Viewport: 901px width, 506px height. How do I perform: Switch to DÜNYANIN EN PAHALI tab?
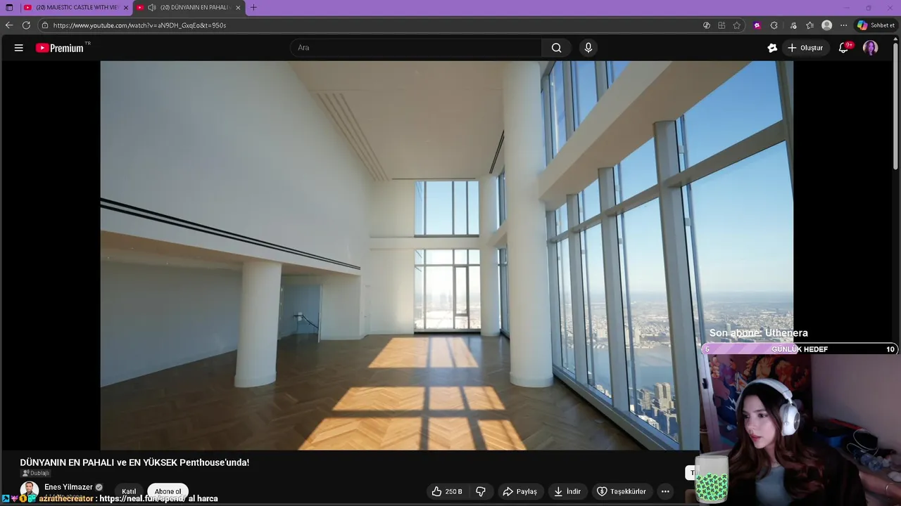click(x=188, y=7)
